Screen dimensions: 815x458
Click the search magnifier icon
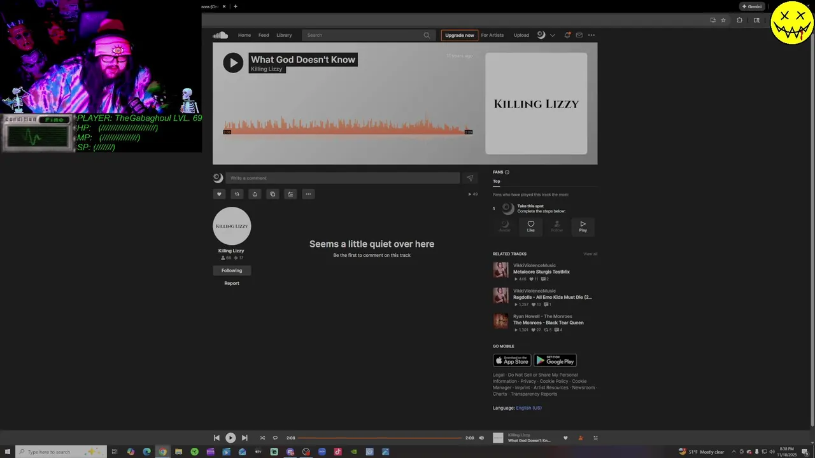427,35
